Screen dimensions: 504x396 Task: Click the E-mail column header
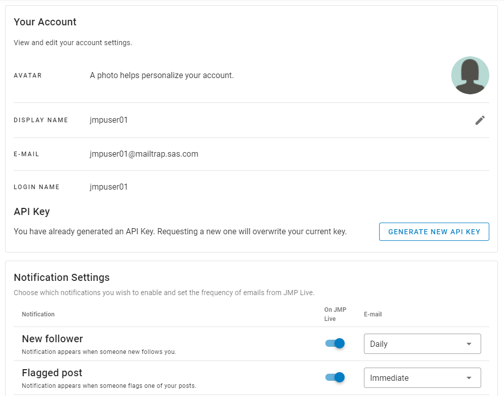point(373,314)
